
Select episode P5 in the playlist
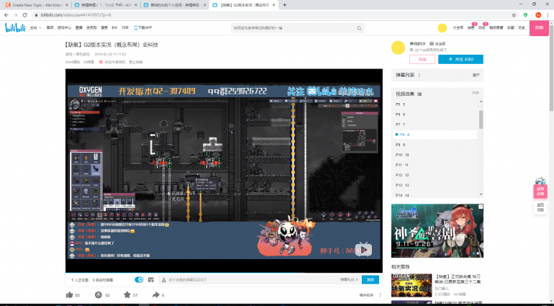coord(435,104)
